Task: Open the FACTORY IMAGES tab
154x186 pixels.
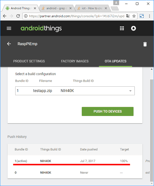Action: point(75,61)
